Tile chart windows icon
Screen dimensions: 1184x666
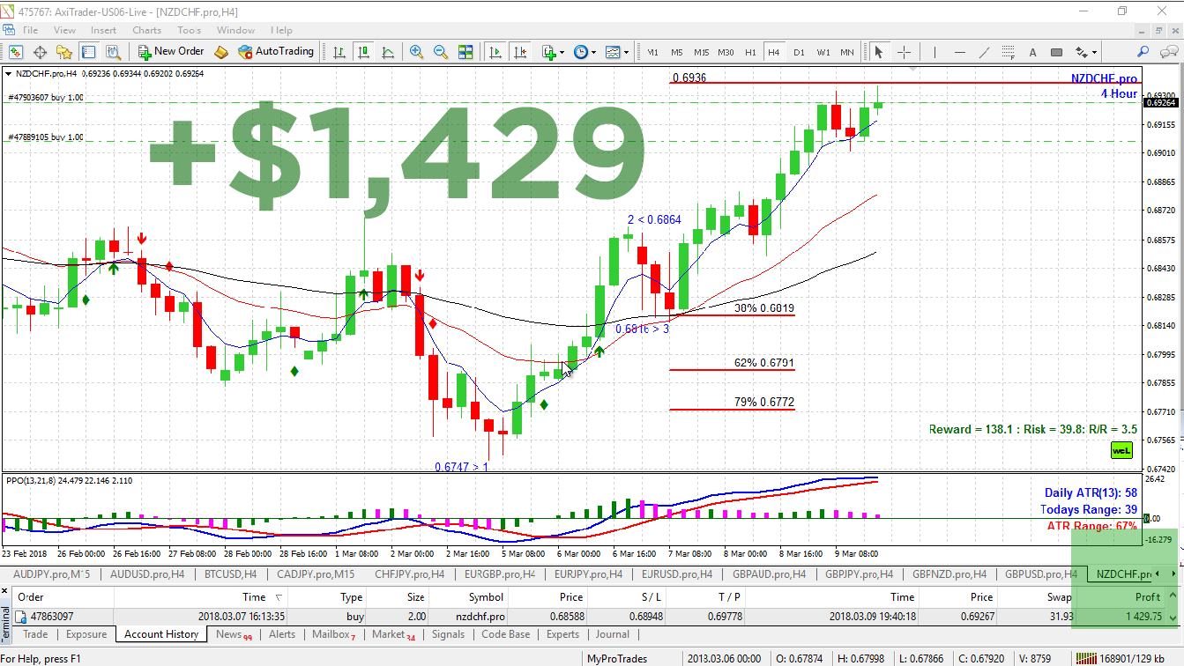point(465,52)
